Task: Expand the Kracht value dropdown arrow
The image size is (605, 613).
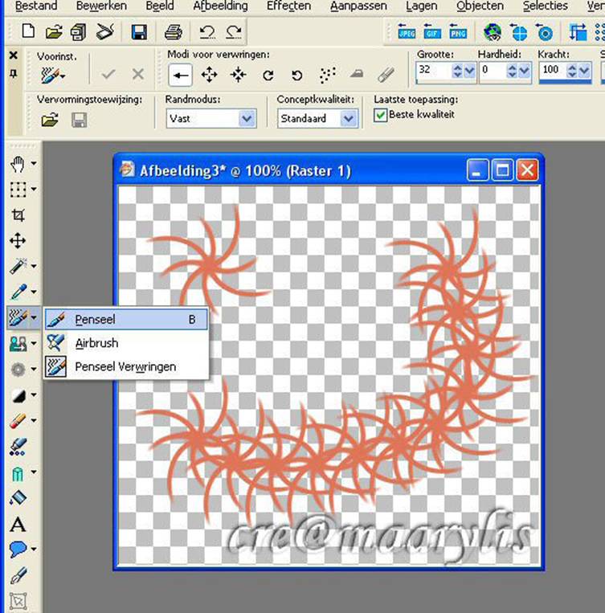Action: click(x=584, y=71)
